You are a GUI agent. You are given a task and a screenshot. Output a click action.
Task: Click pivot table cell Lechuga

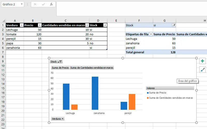139,39
